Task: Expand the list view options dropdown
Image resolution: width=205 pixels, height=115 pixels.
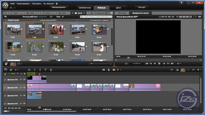Action: click(22, 64)
